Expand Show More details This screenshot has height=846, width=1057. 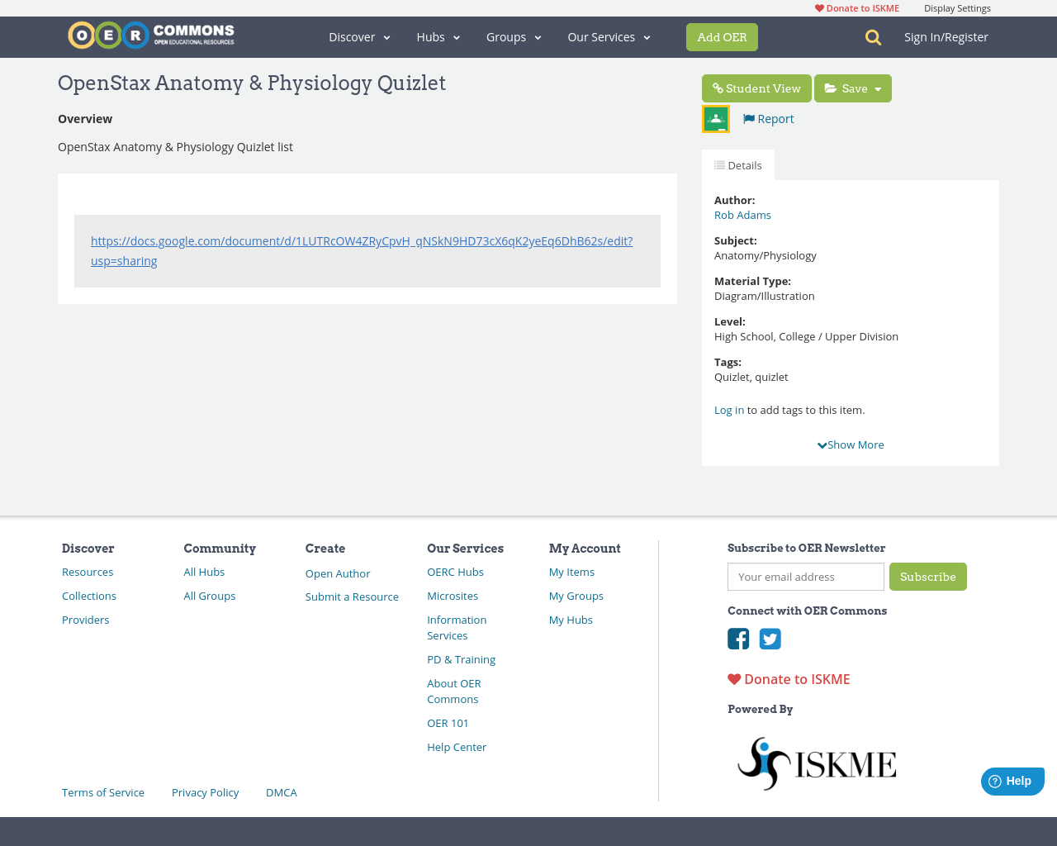(x=851, y=444)
